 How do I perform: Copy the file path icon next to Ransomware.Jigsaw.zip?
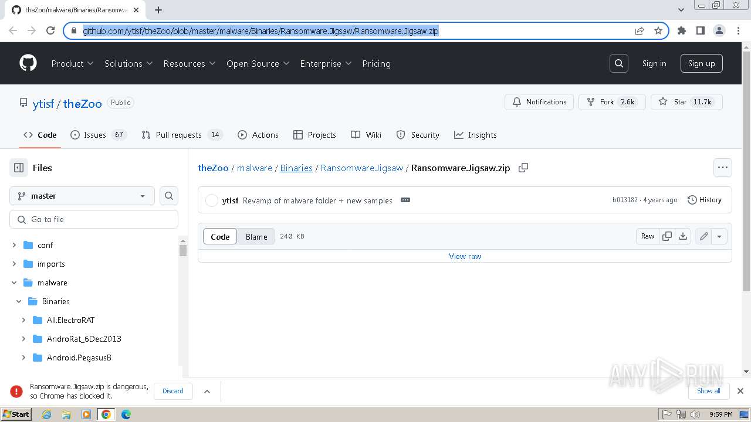coord(523,168)
